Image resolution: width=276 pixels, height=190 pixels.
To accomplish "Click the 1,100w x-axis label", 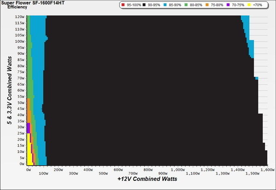I will click(x=193, y=174).
